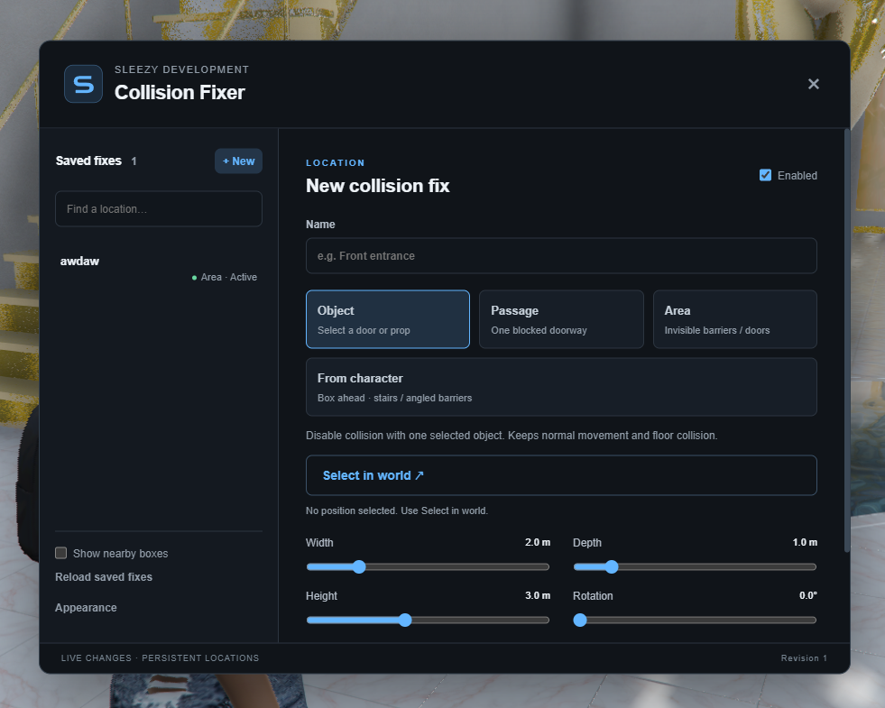Choose the Object fix type
This screenshot has width=885, height=708.
point(388,319)
